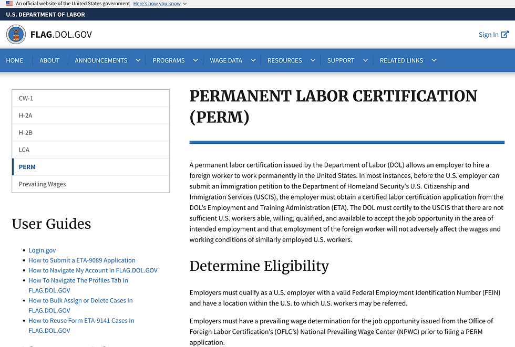
Task: Open "How to Submit a ETA-9089 Application" guide
Action: click(82, 260)
